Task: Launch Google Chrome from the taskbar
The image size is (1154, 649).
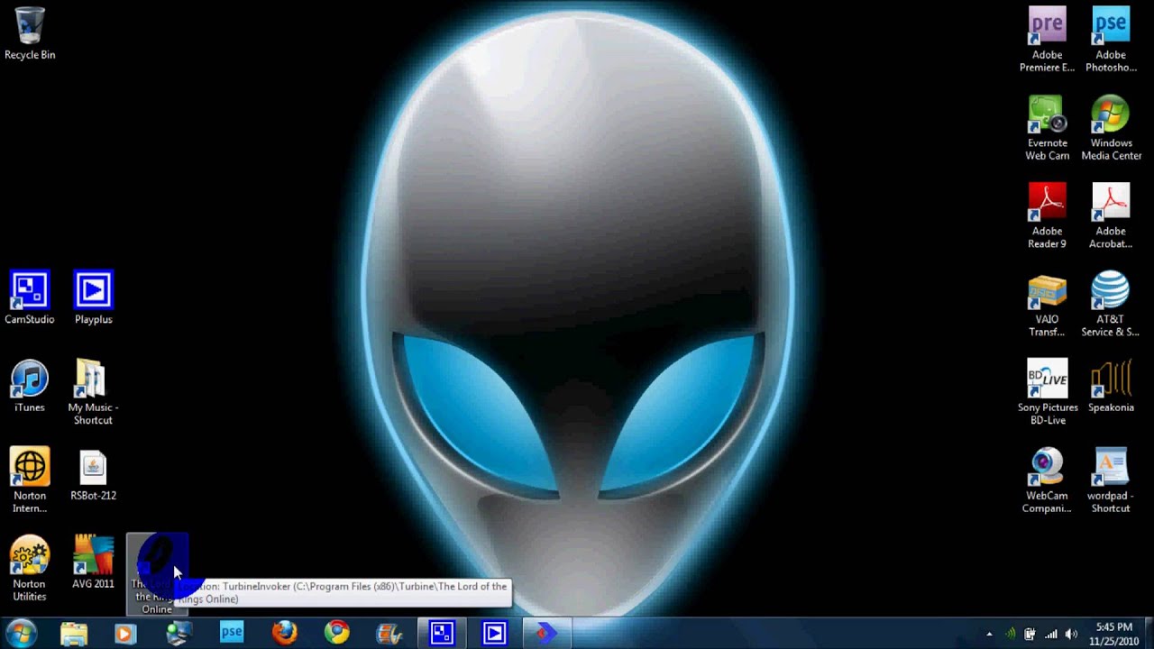Action: 337,633
